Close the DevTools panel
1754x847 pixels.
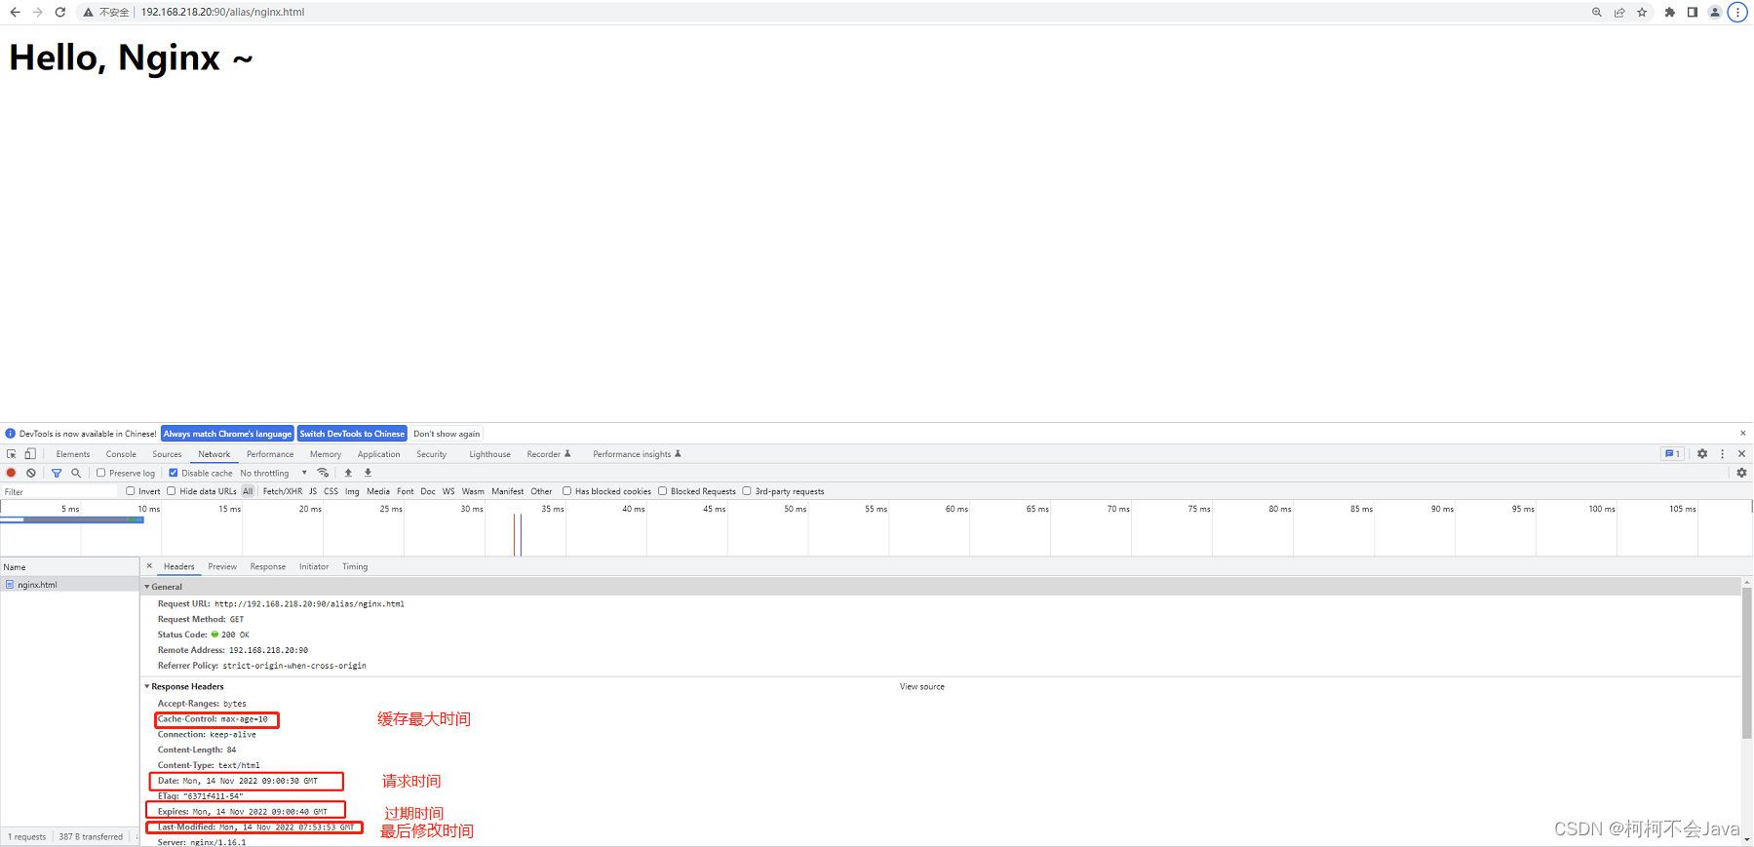click(x=1741, y=454)
